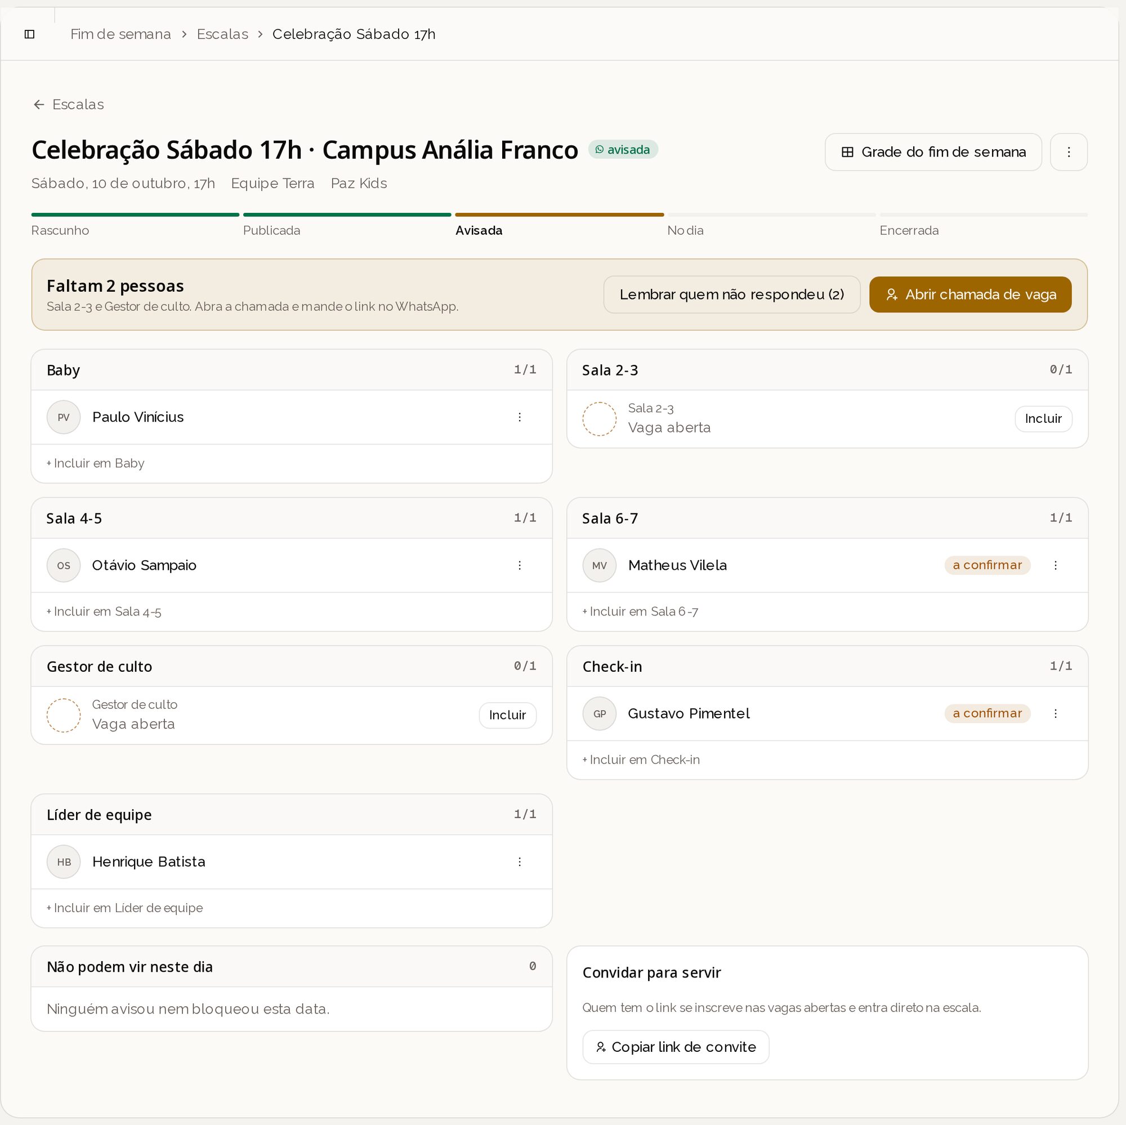Image resolution: width=1126 pixels, height=1125 pixels.
Task: Click Incluir for Gestor de culto slot
Action: pyautogui.click(x=507, y=715)
